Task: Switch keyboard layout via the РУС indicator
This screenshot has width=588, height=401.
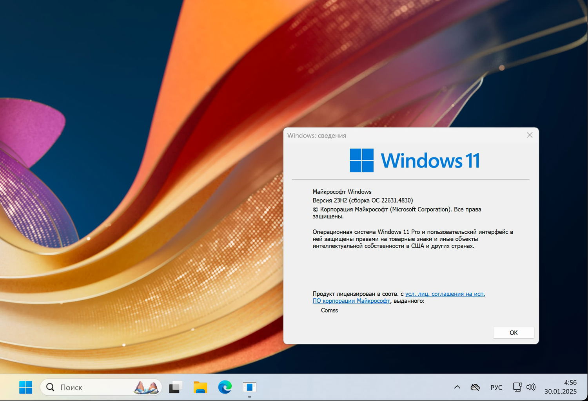Action: [496, 387]
